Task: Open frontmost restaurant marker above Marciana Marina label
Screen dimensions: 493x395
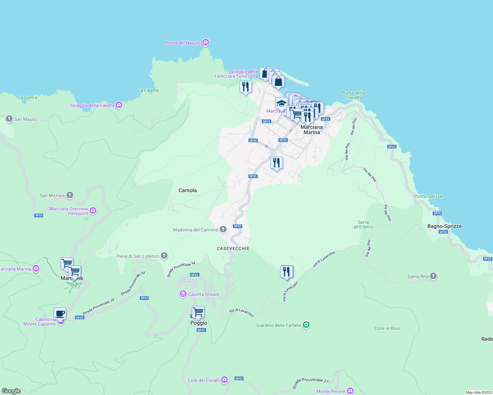Action: click(307, 117)
